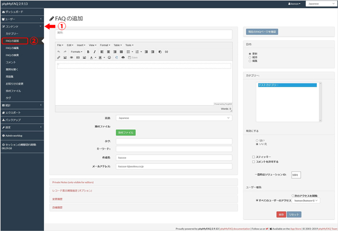Open bullet list style dropdown arrow
Viewport: 338px width, 231px height.
pos(133,52)
